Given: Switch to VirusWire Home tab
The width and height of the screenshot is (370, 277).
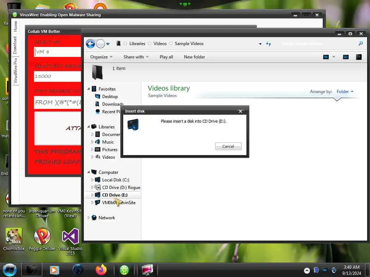Looking at the screenshot, I should click(15, 26).
